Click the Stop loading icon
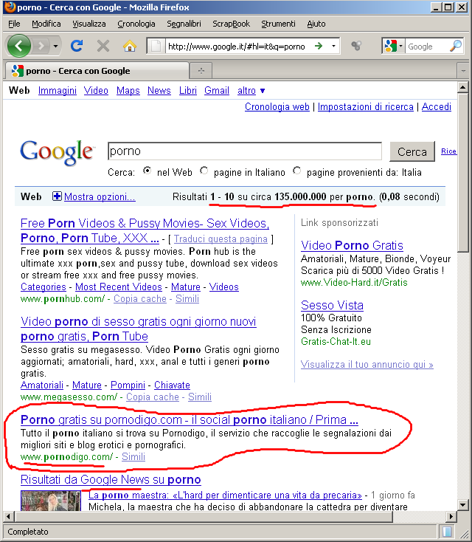The width and height of the screenshot is (472, 542). coord(103,46)
